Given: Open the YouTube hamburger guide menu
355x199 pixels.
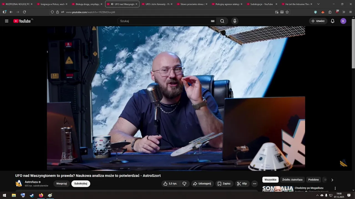Looking at the screenshot, I should click(x=7, y=21).
